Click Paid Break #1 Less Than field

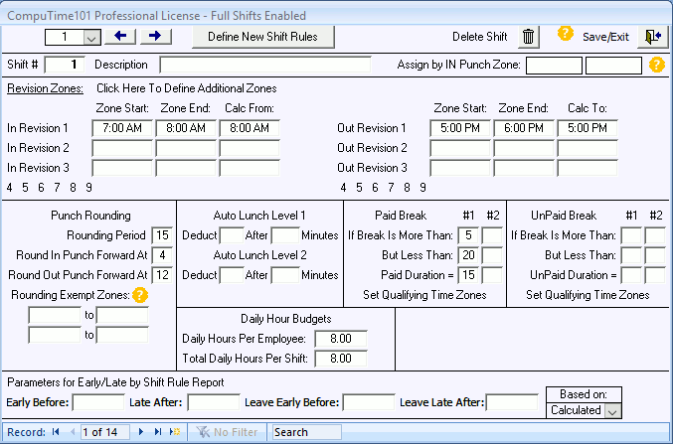[468, 255]
